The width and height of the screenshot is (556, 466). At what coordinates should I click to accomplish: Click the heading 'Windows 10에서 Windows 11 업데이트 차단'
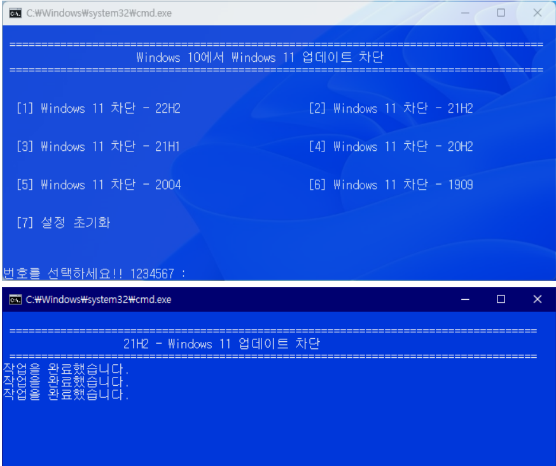(260, 57)
